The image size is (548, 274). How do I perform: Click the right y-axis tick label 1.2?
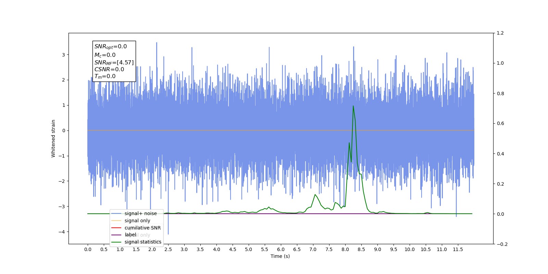[500, 33]
